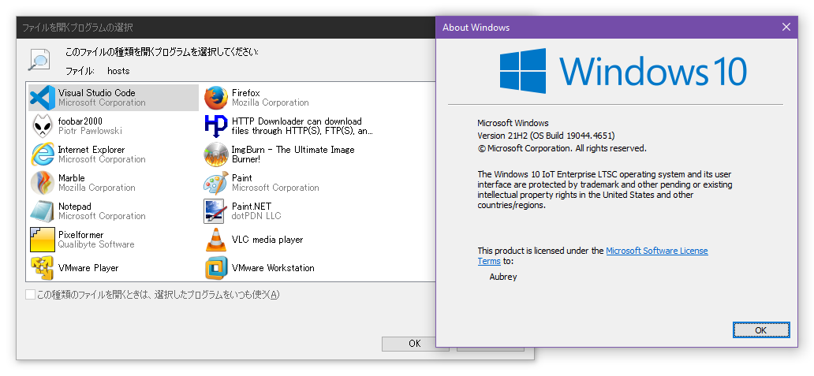Click the licensed user name 'Aubrey'
The height and width of the screenshot is (376, 814).
pos(503,277)
